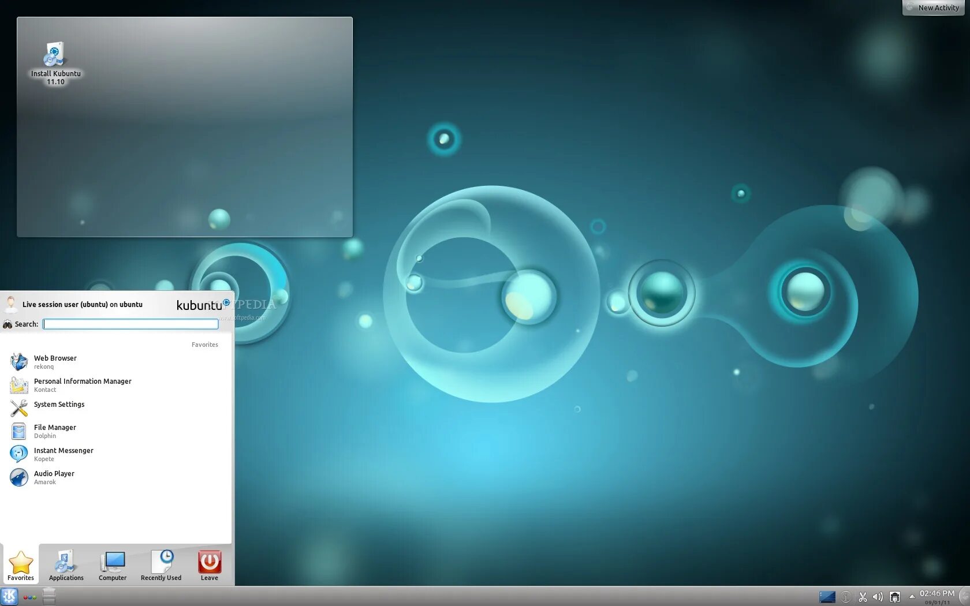
Task: Expand hidden system tray icons arrow
Action: 912,597
